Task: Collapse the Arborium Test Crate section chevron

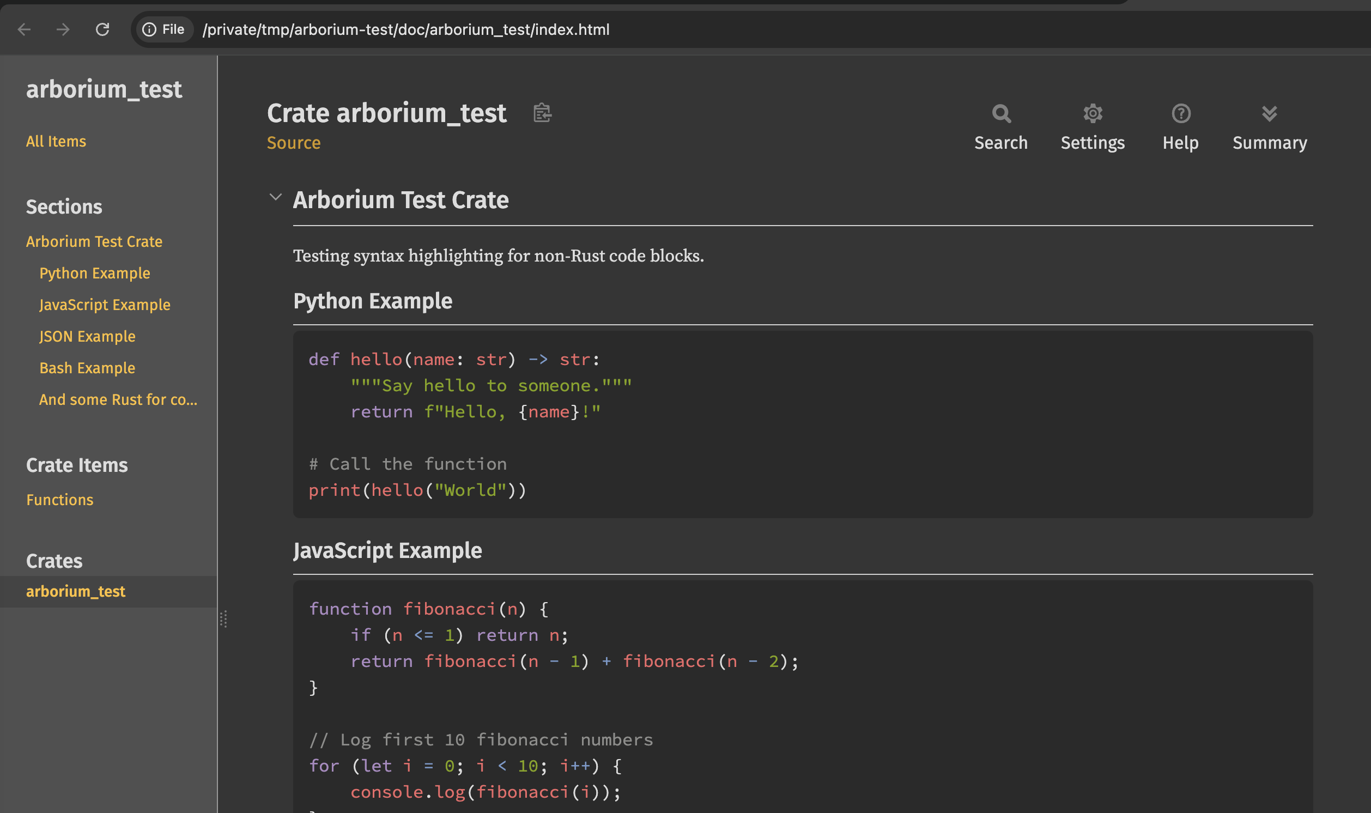Action: [x=276, y=197]
